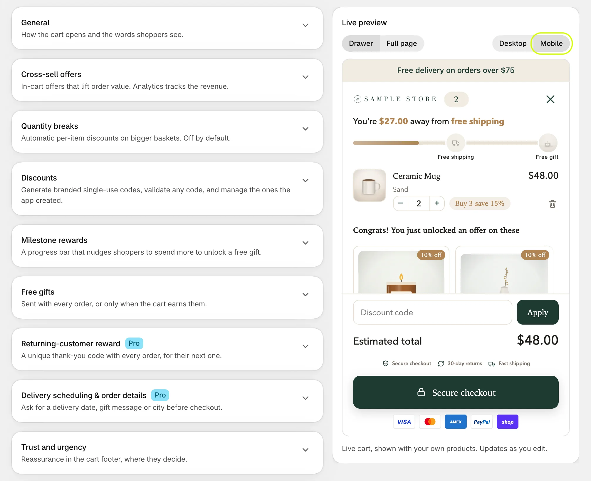This screenshot has height=481, width=591.
Task: Click the free shipping progress bar
Action: coord(399,143)
